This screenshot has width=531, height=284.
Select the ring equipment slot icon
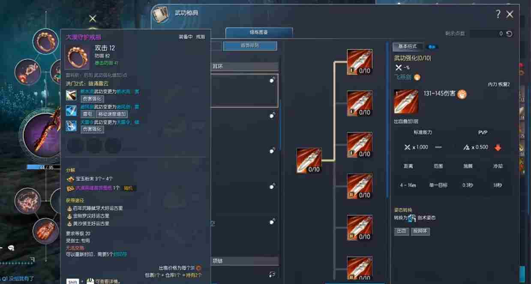(45, 42)
